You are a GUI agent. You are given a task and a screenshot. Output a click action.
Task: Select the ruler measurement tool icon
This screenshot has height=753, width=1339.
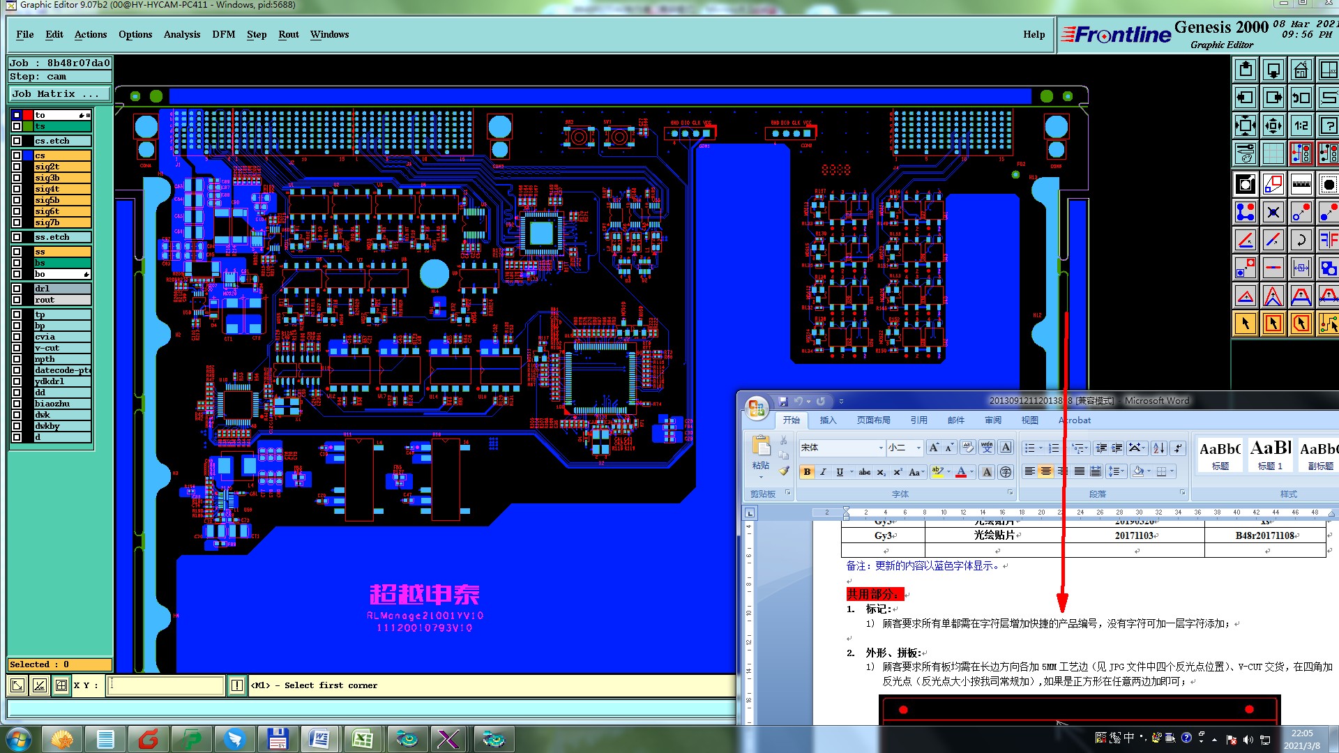1301,184
